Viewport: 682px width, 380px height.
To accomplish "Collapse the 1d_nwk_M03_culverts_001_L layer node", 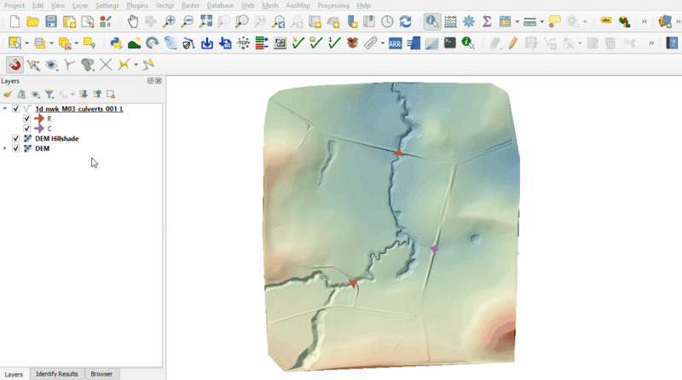I will tap(6, 109).
